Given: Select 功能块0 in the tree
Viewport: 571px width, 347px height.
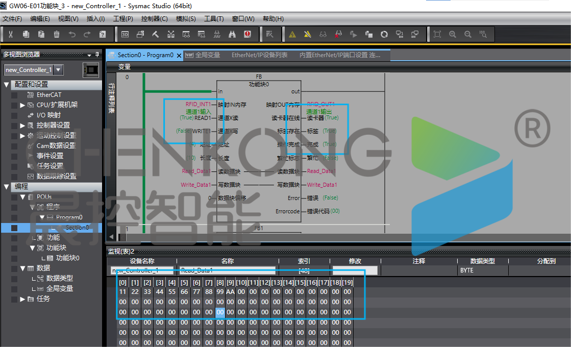Looking at the screenshot, I should [67, 258].
